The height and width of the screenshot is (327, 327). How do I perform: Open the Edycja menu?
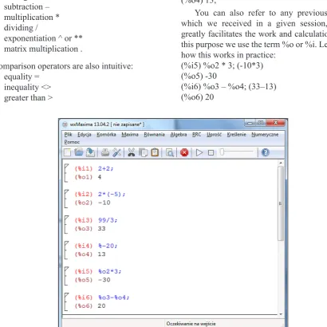point(85,135)
